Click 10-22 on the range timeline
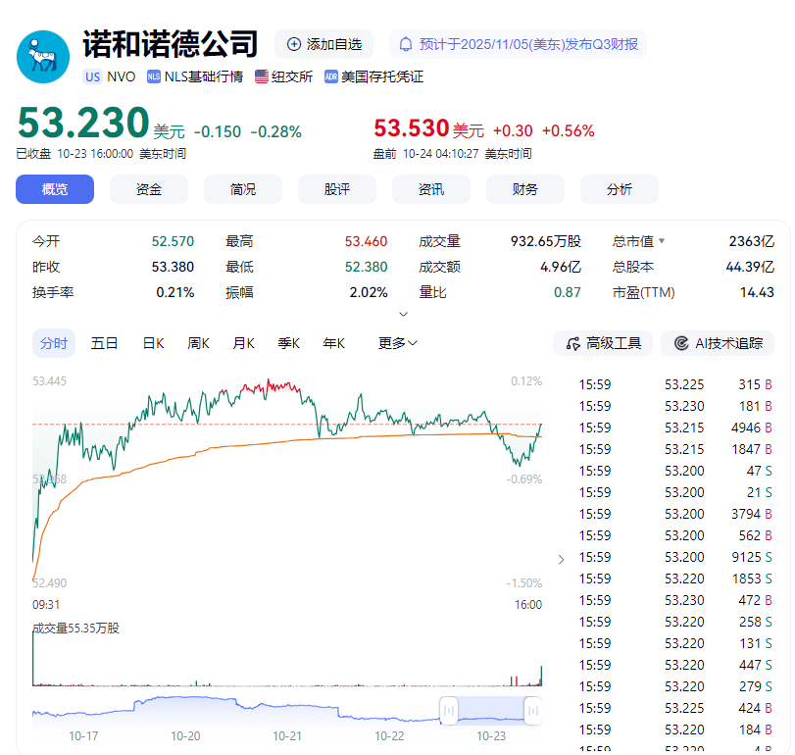 click(x=389, y=735)
